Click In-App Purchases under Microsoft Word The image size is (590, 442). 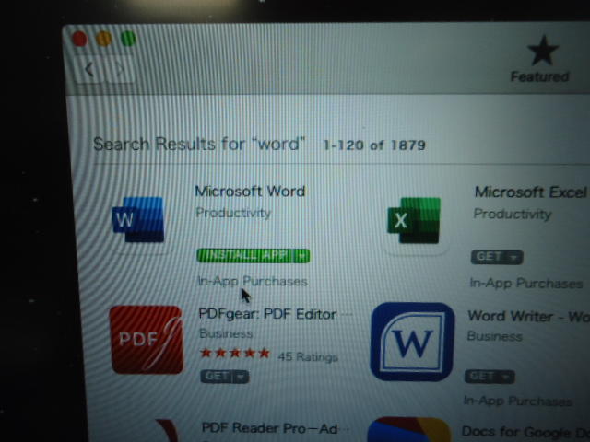(x=253, y=281)
